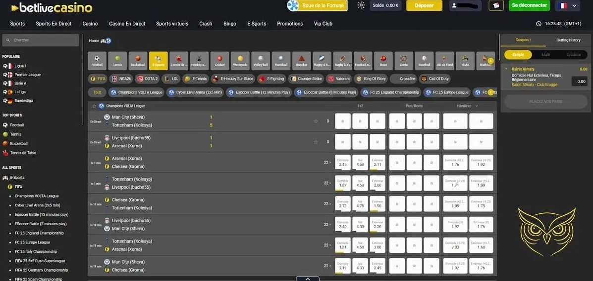Select the Basketball sport tile
Image resolution: width=593 pixels, height=281 pixels.
click(x=138, y=61)
